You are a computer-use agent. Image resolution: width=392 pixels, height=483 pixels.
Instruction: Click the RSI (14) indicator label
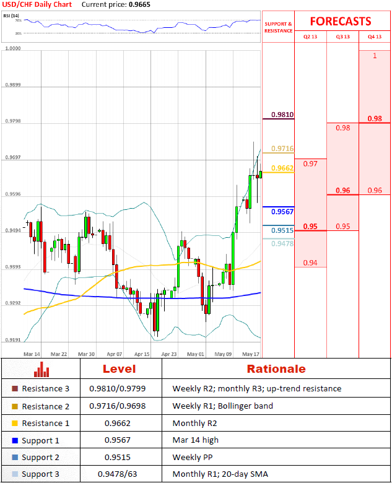(x=11, y=15)
